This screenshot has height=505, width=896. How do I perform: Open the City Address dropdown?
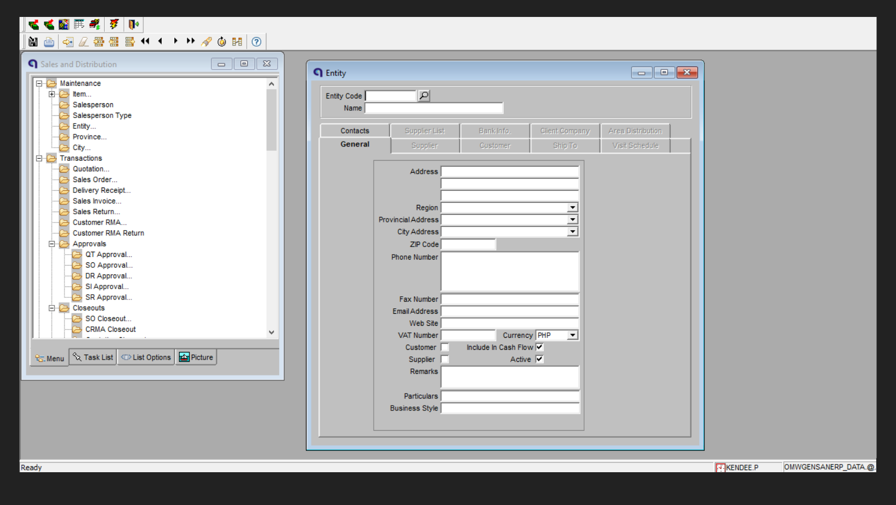tap(573, 232)
